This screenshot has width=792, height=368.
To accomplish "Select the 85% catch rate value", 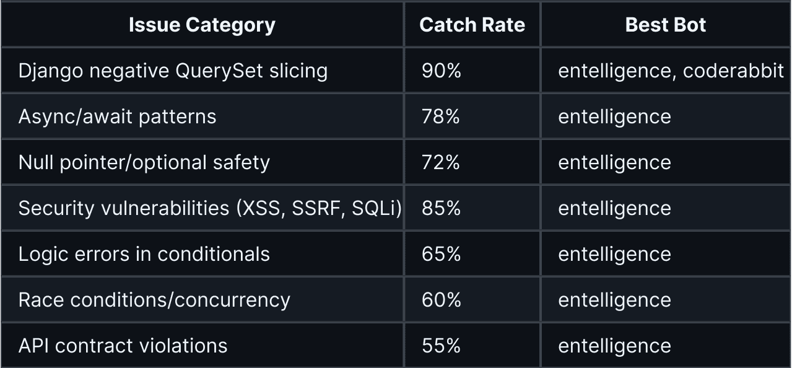I will pyautogui.click(x=442, y=208).
